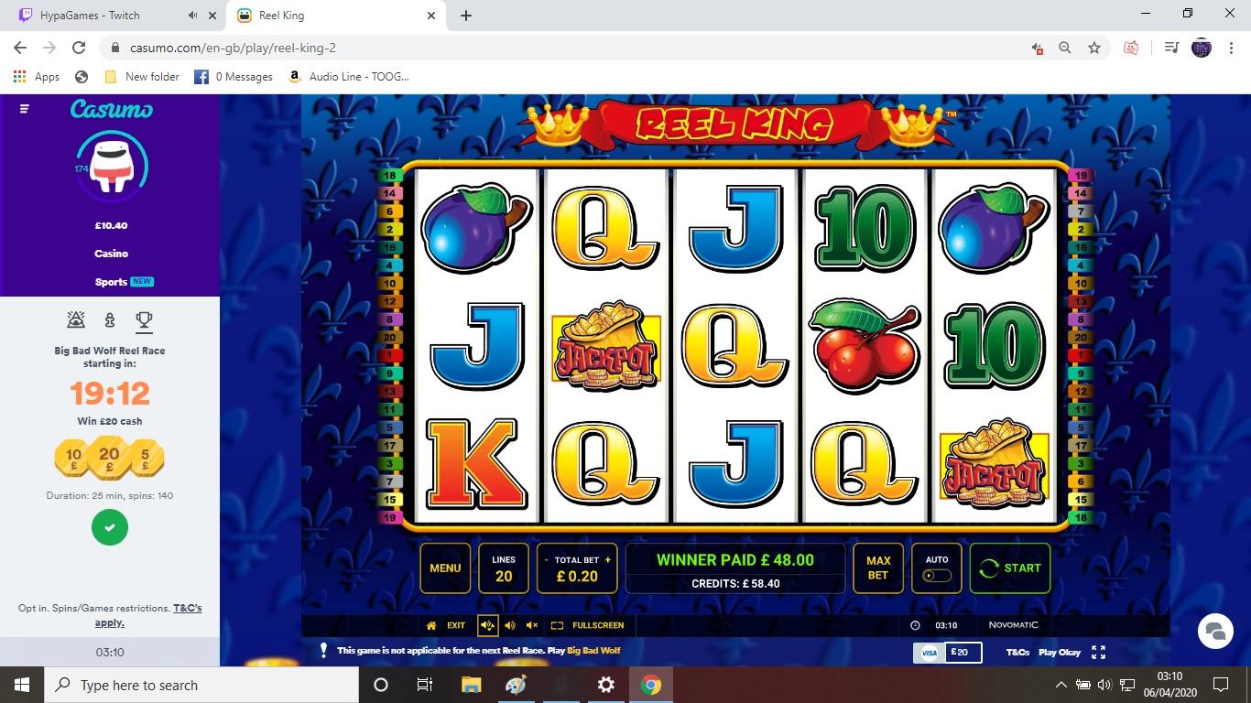Decrease total bet with minus sign
This screenshot has width=1251, height=703.
[x=547, y=559]
